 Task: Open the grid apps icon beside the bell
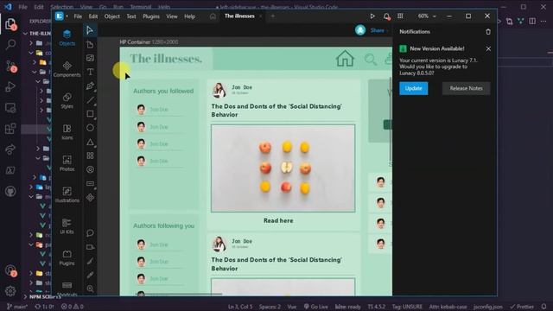(x=400, y=16)
